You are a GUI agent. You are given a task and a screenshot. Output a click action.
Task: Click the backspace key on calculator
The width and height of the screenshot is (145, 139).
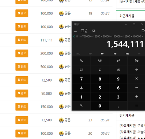118,70
